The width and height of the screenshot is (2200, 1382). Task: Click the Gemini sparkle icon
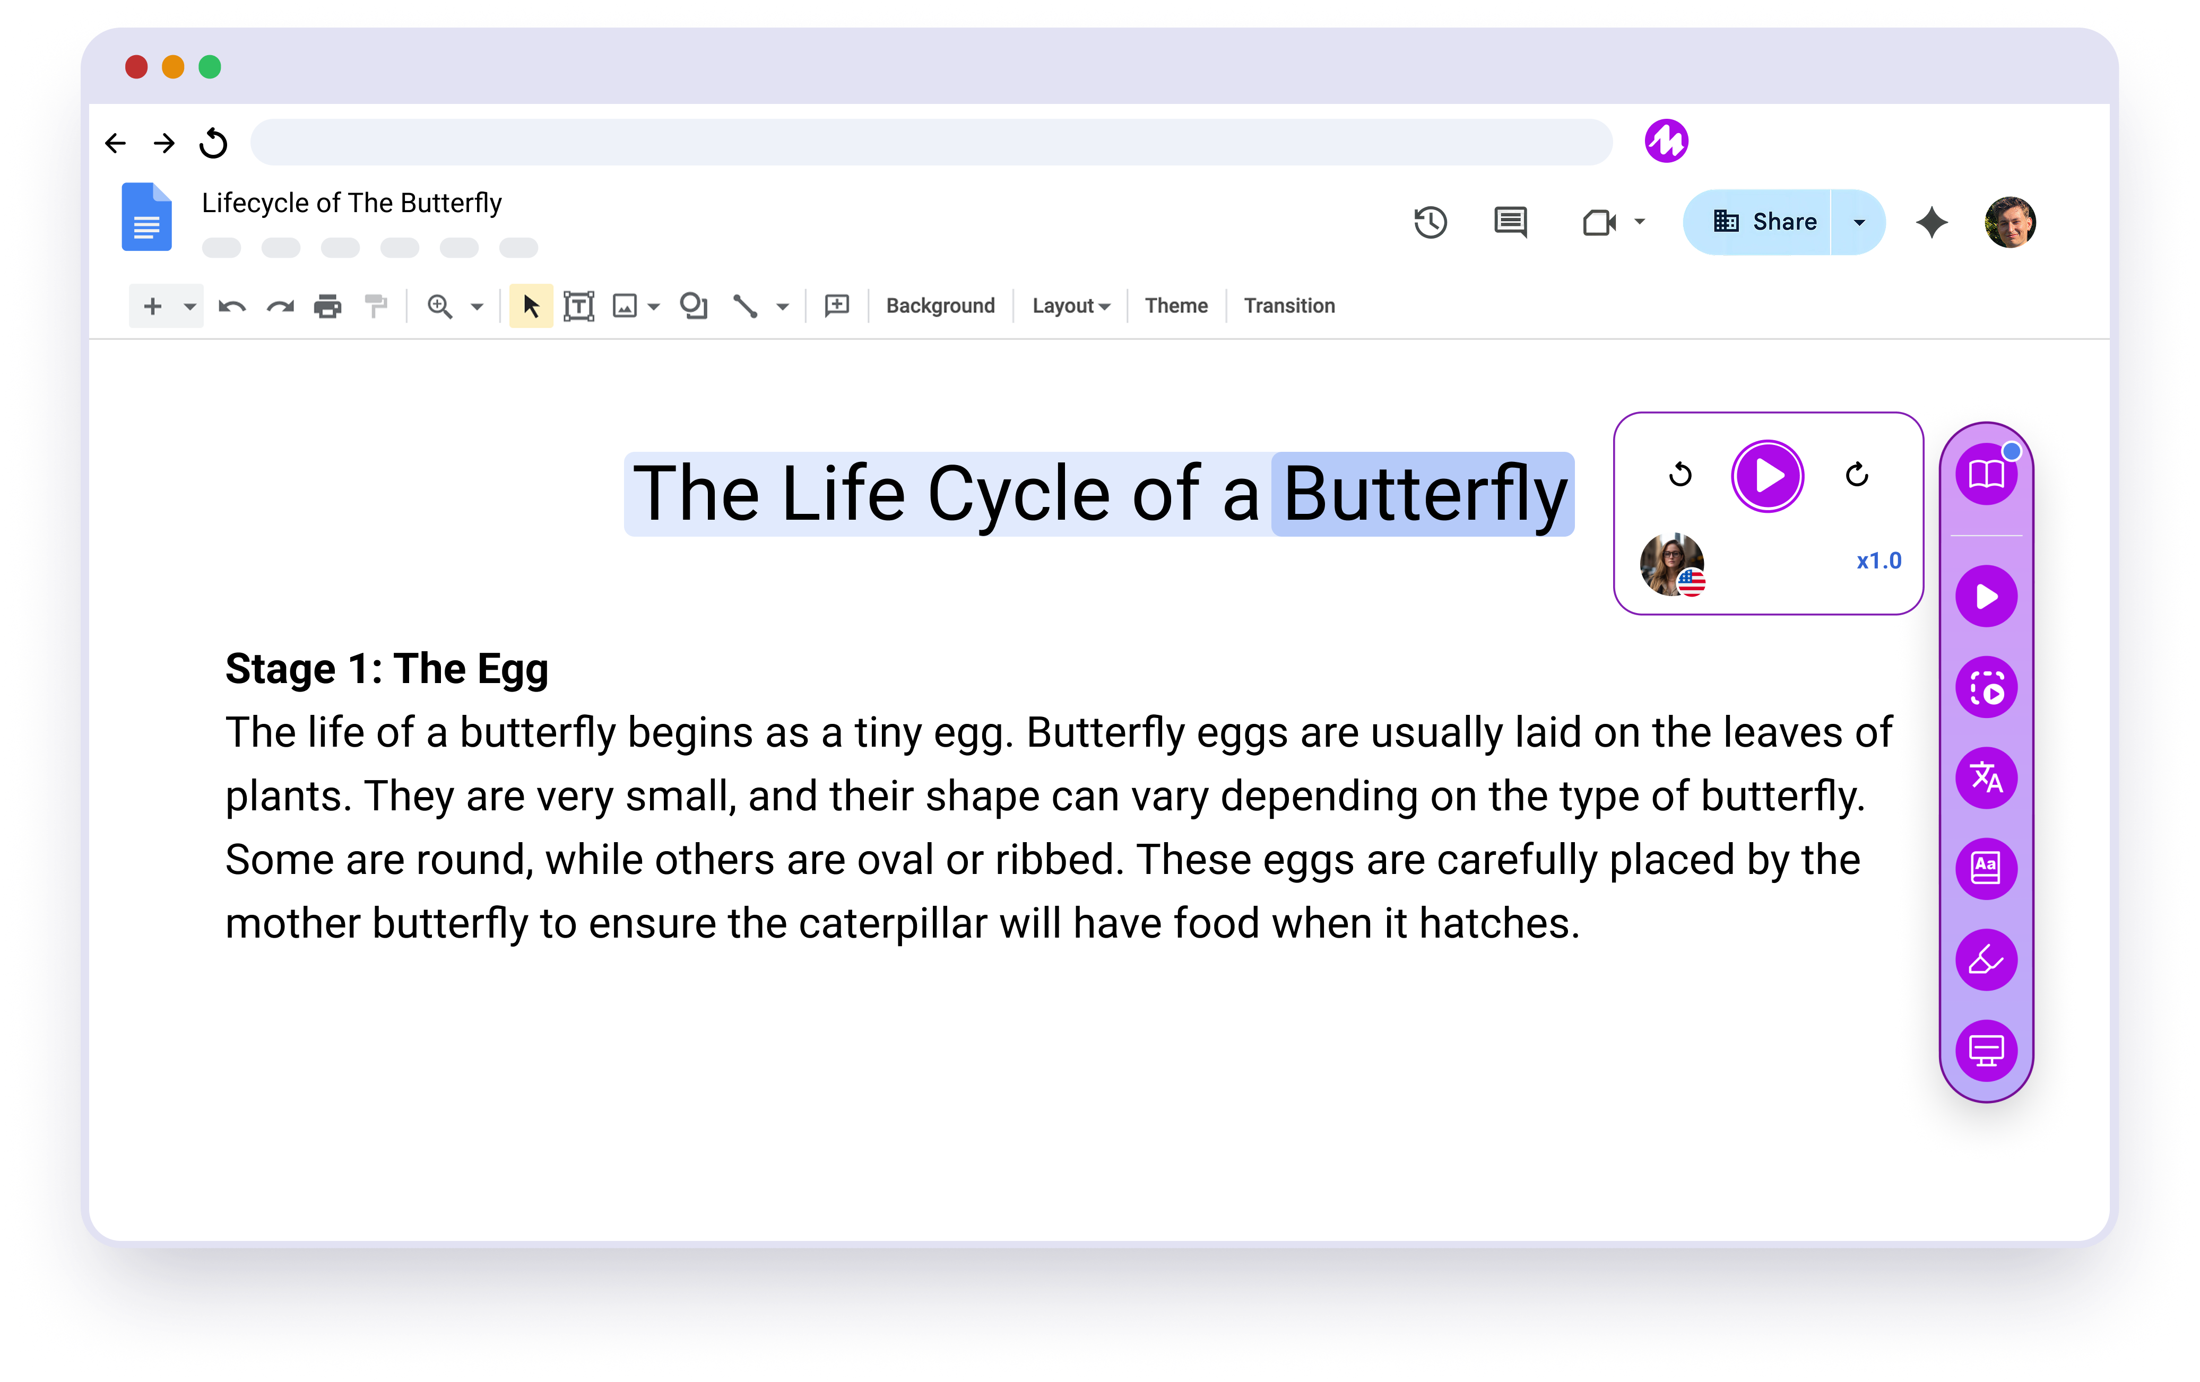pos(1932,223)
